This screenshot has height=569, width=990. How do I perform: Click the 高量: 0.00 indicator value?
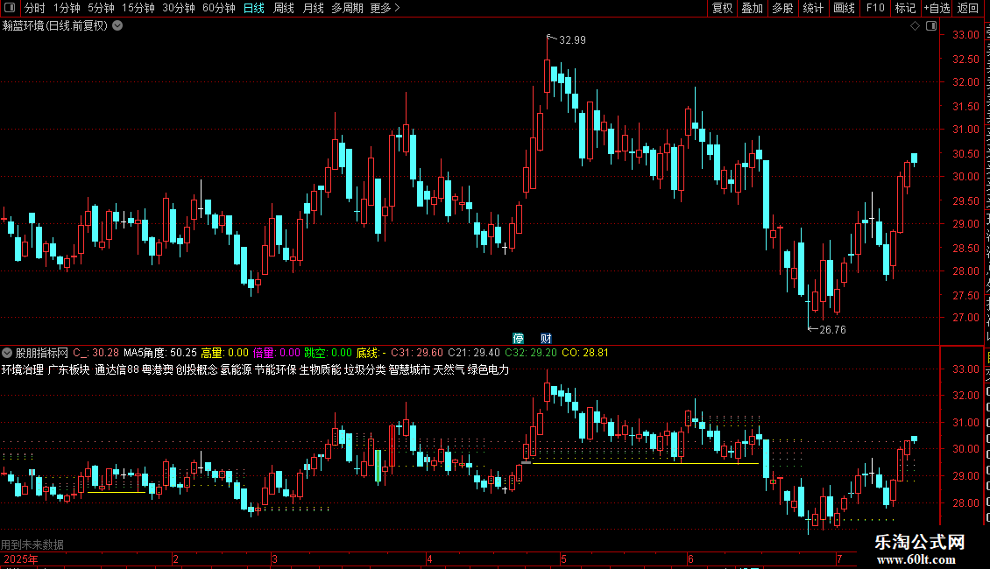(x=225, y=353)
